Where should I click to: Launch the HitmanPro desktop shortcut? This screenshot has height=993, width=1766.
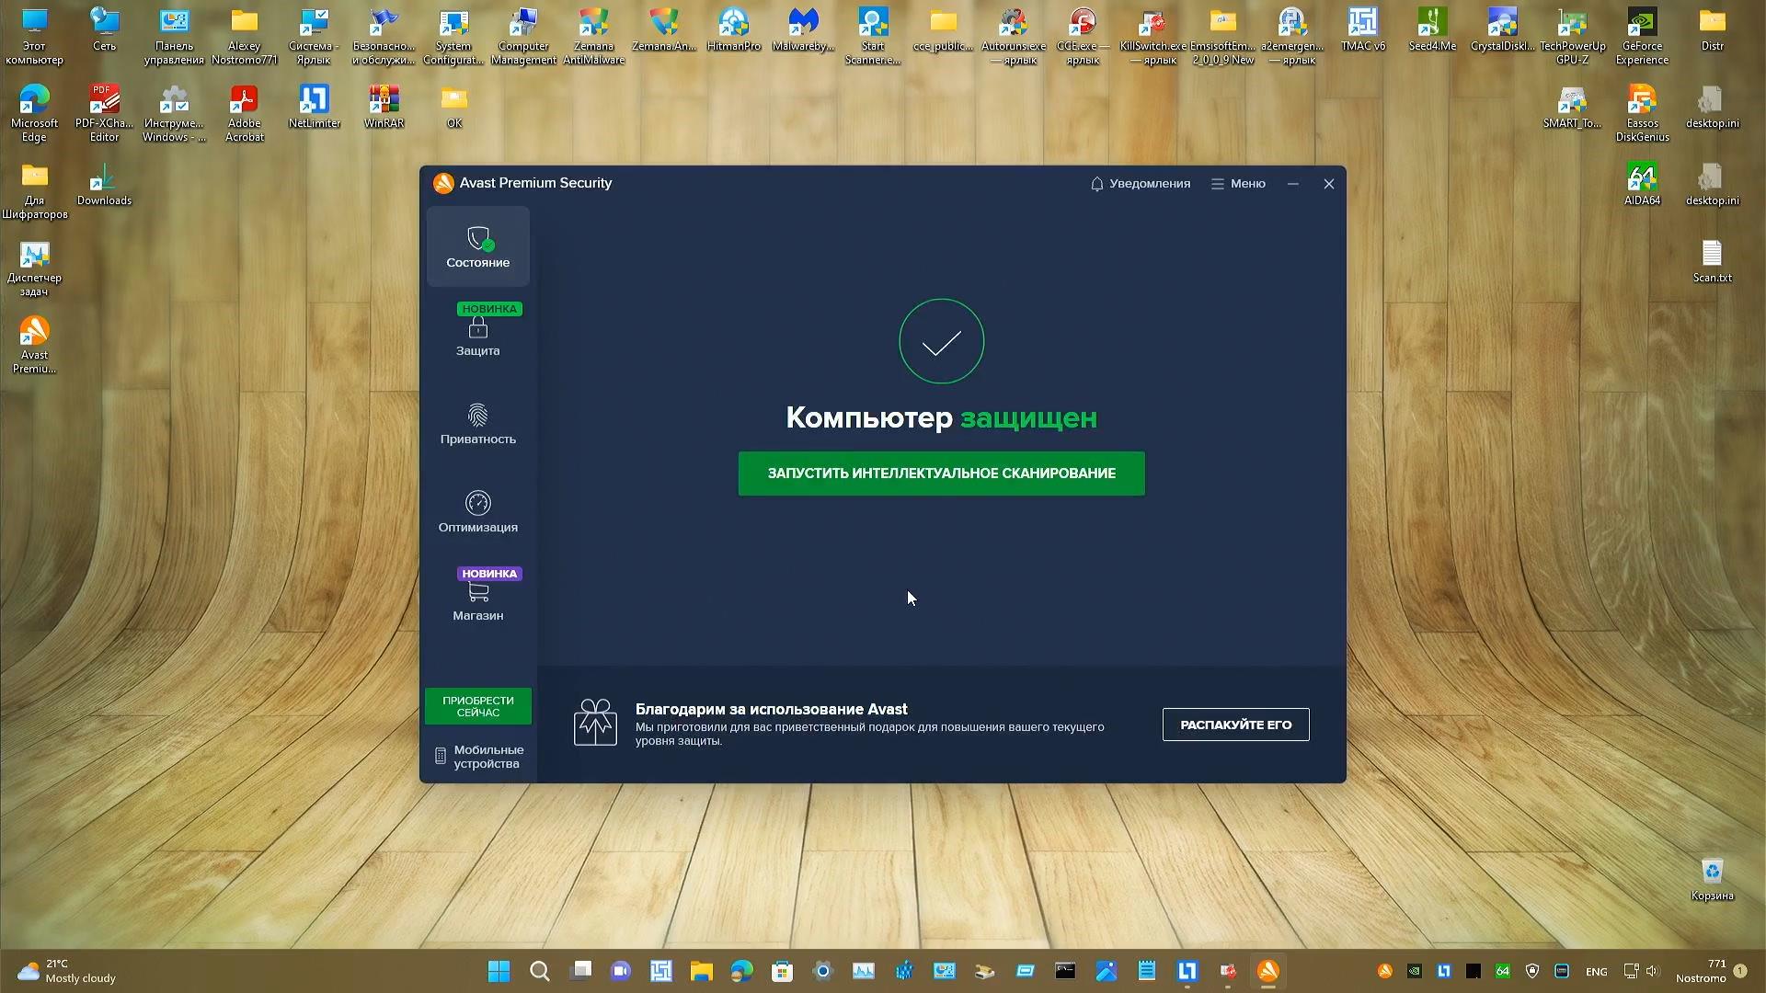click(733, 23)
